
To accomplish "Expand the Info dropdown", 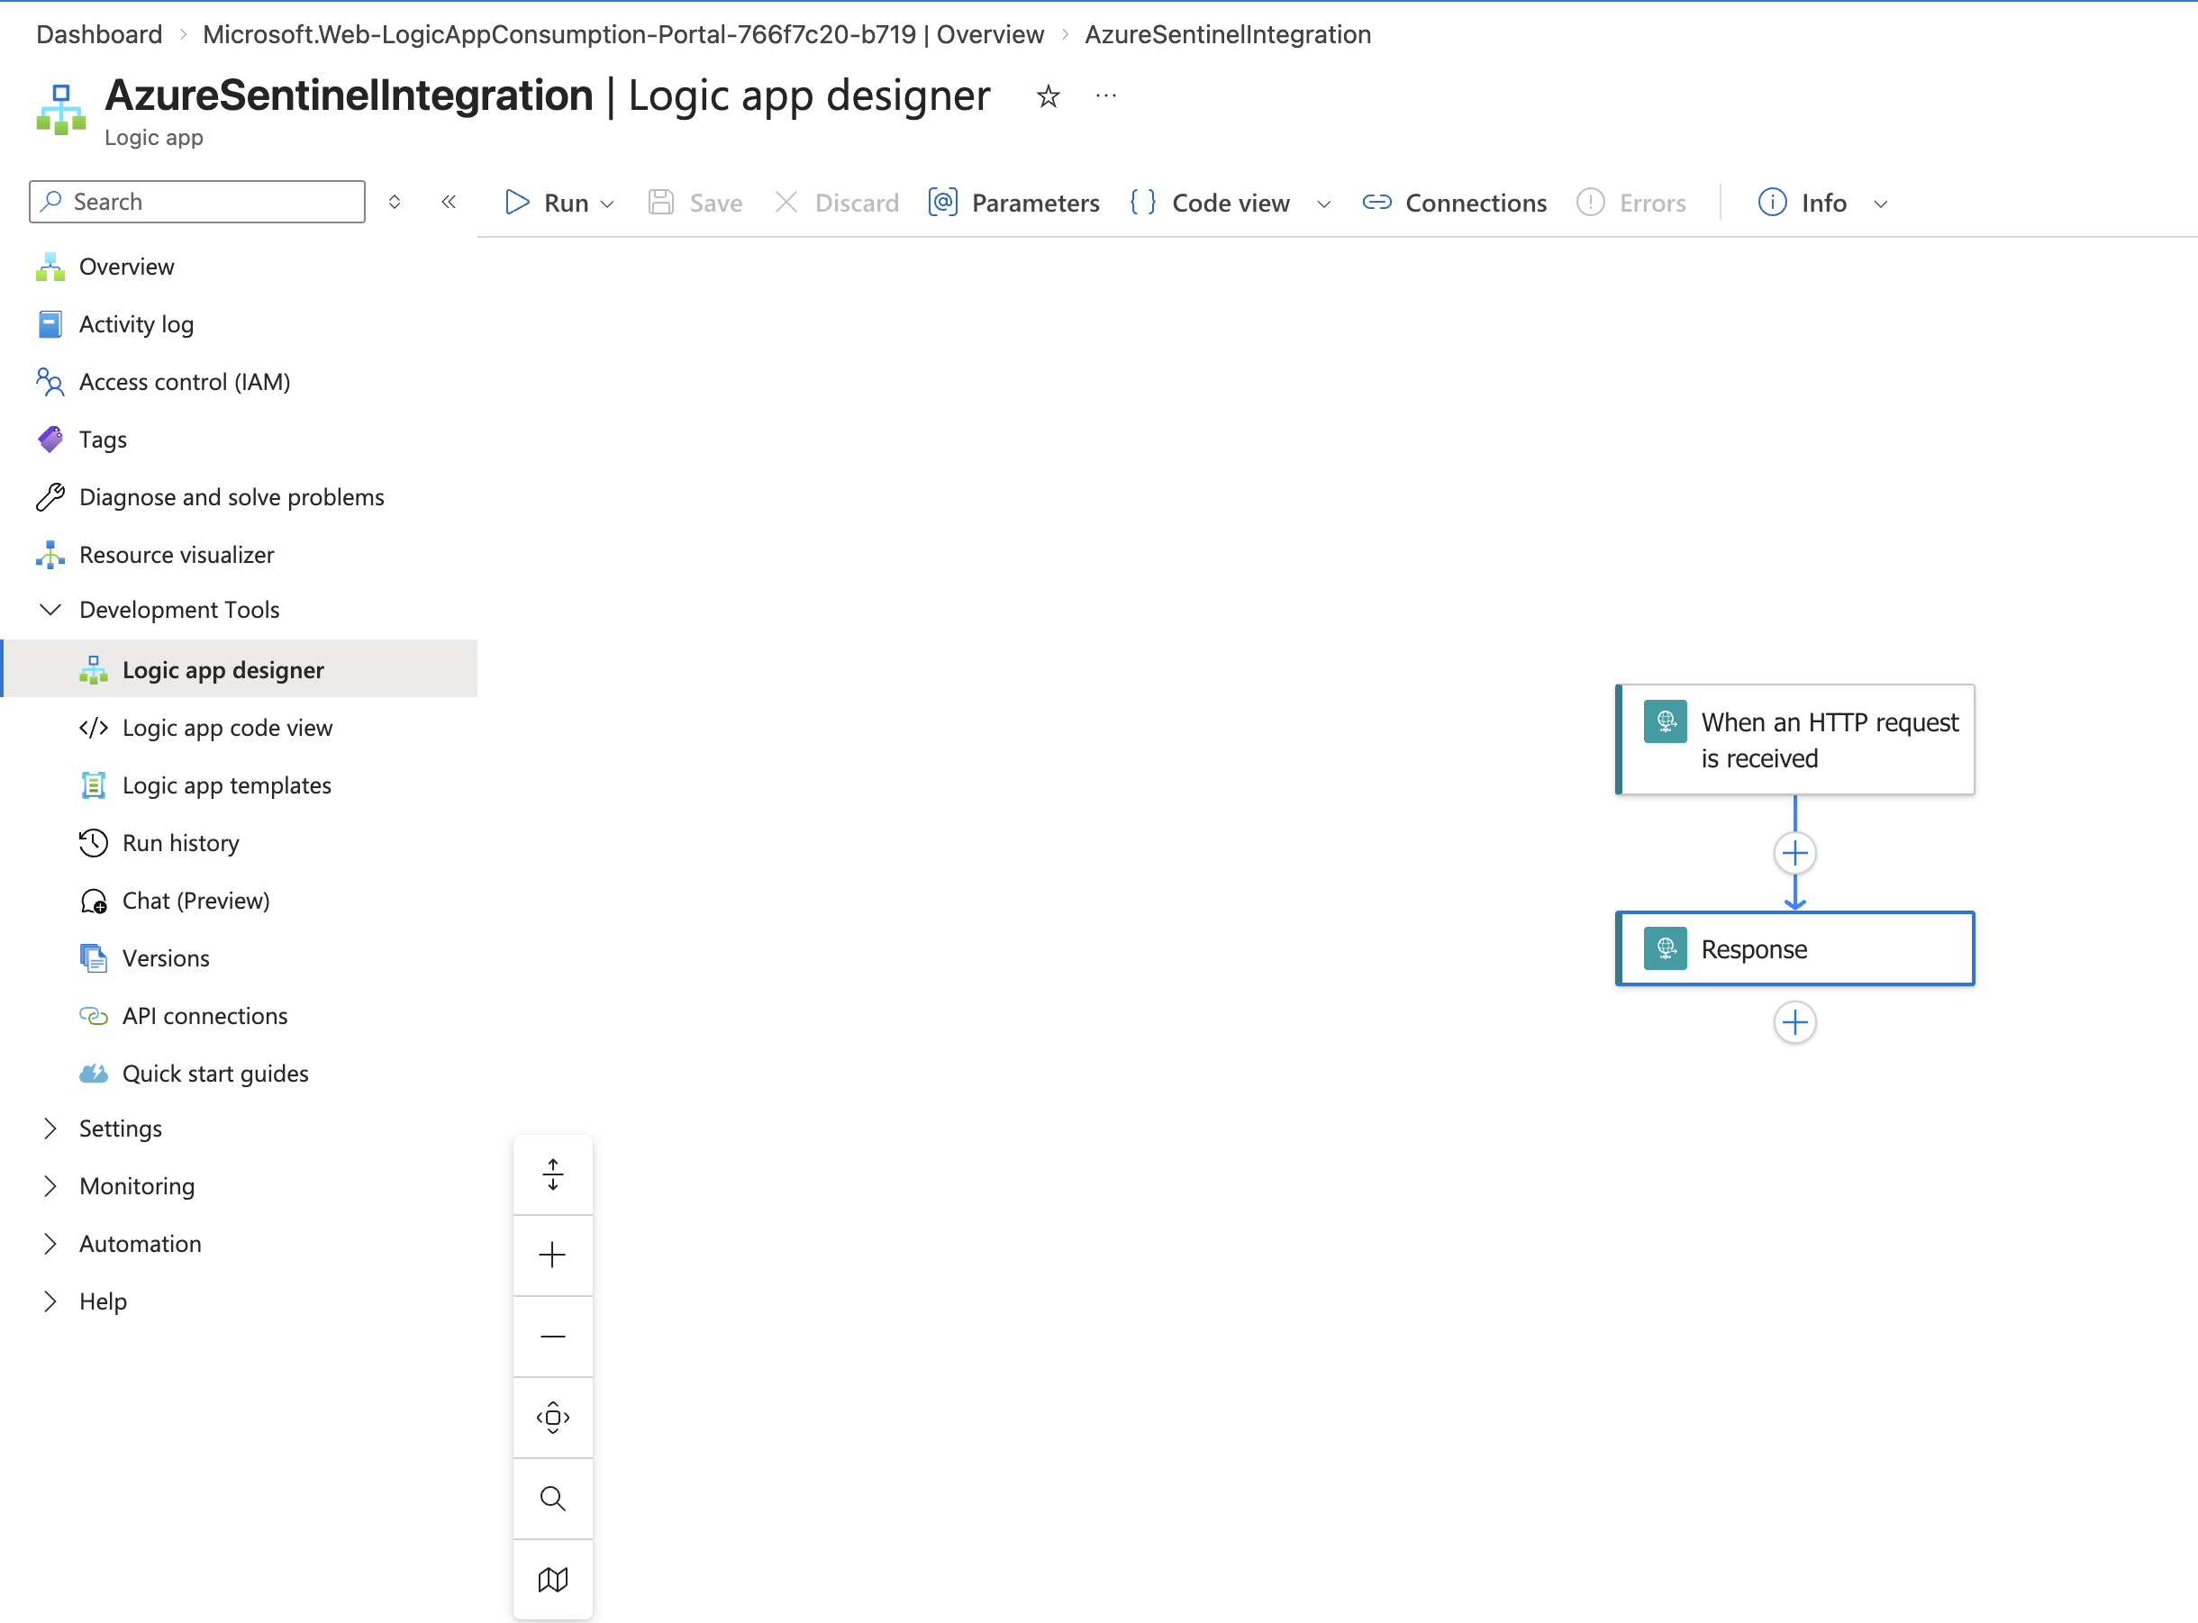I will click(x=1880, y=204).
